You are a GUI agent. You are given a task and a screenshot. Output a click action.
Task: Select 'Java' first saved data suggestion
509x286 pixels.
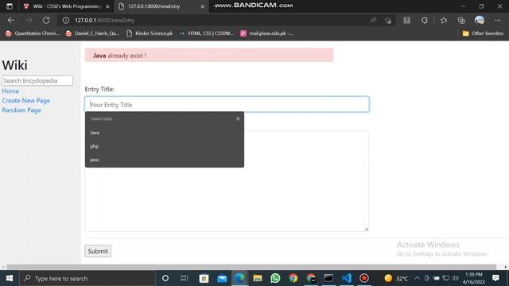click(x=165, y=133)
